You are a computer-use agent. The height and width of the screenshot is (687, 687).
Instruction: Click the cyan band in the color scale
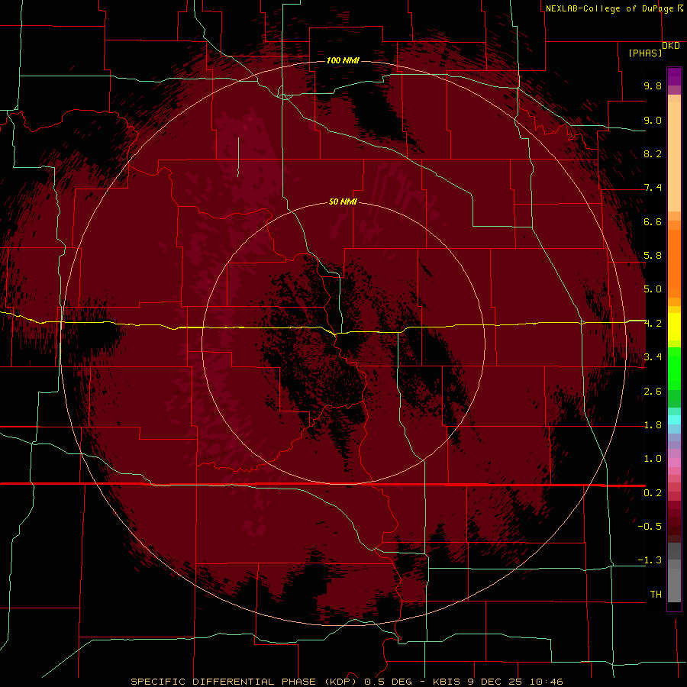click(x=674, y=420)
